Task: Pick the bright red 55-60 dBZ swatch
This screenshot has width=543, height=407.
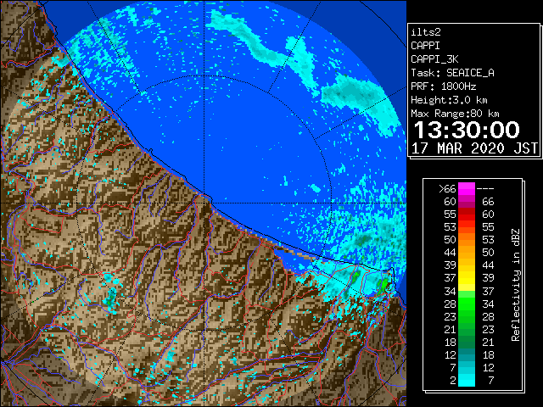Action: (467, 215)
